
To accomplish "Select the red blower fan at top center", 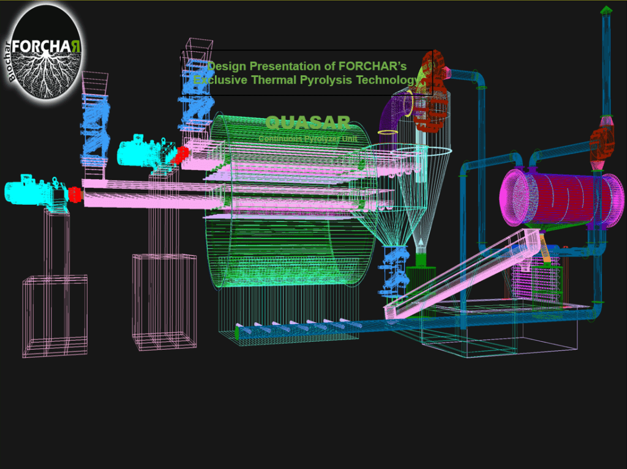I will (430, 92).
